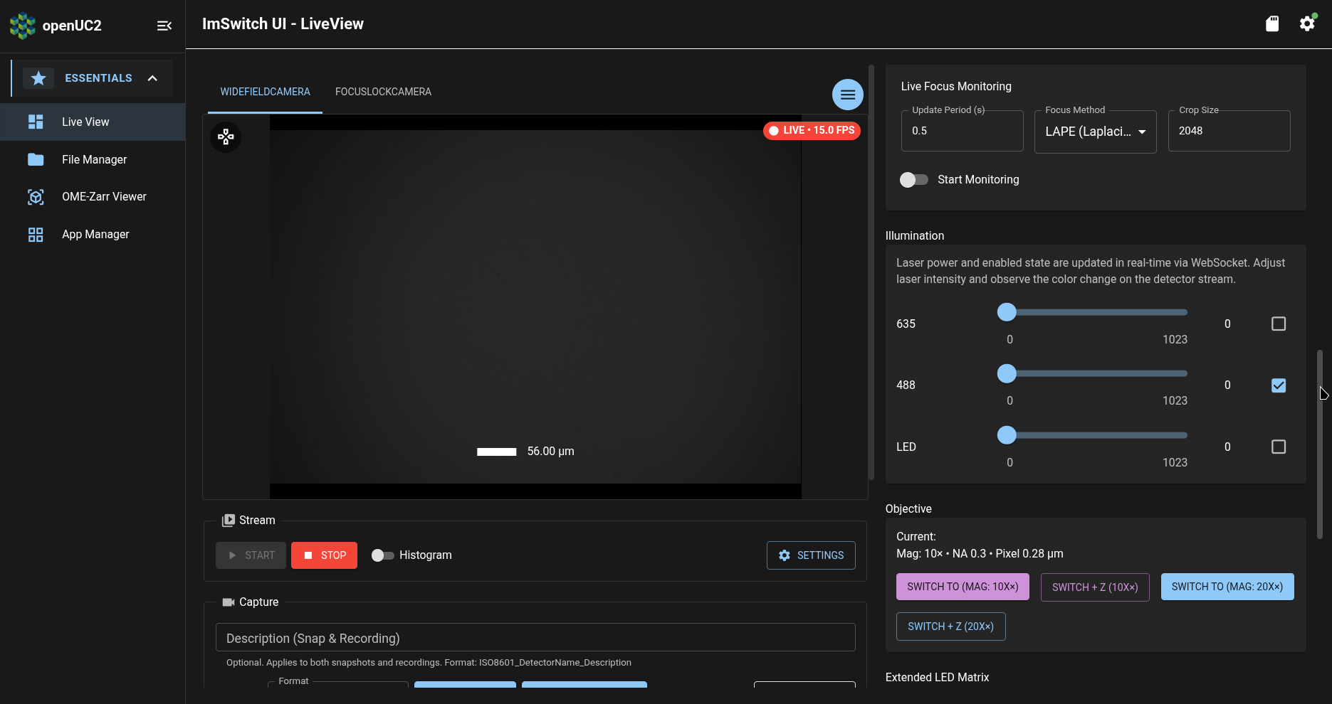Stop the live stream with the STOP button
This screenshot has width=1332, height=704.
pyautogui.click(x=324, y=555)
